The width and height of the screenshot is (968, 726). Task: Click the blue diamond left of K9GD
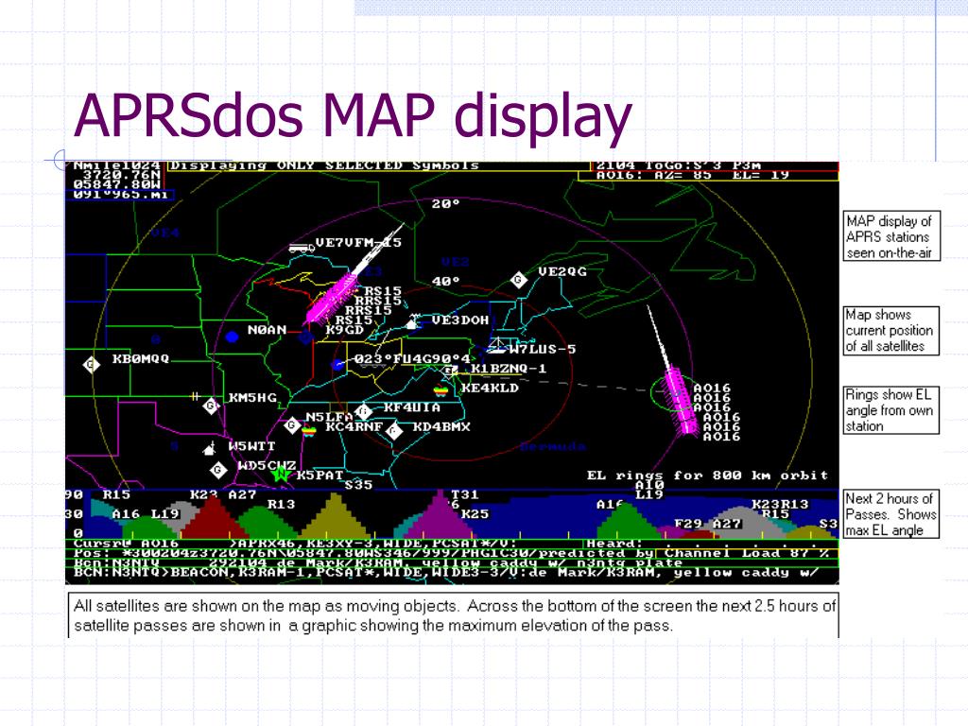[x=306, y=337]
